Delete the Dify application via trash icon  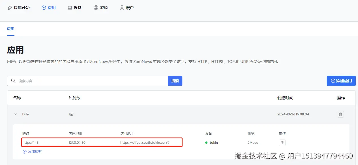(340, 114)
